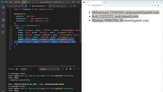The height and width of the screenshot is (92, 163).
Task: Open the Explorer view in activity bar
Action: coord(3,7)
